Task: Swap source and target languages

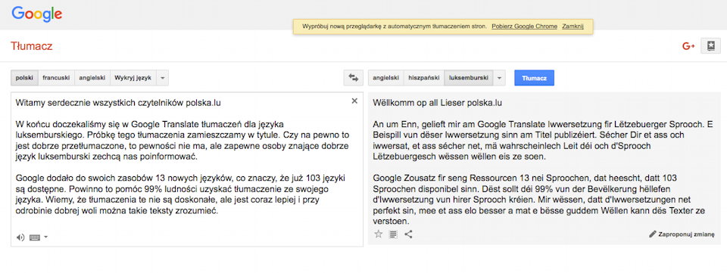Action: click(354, 78)
